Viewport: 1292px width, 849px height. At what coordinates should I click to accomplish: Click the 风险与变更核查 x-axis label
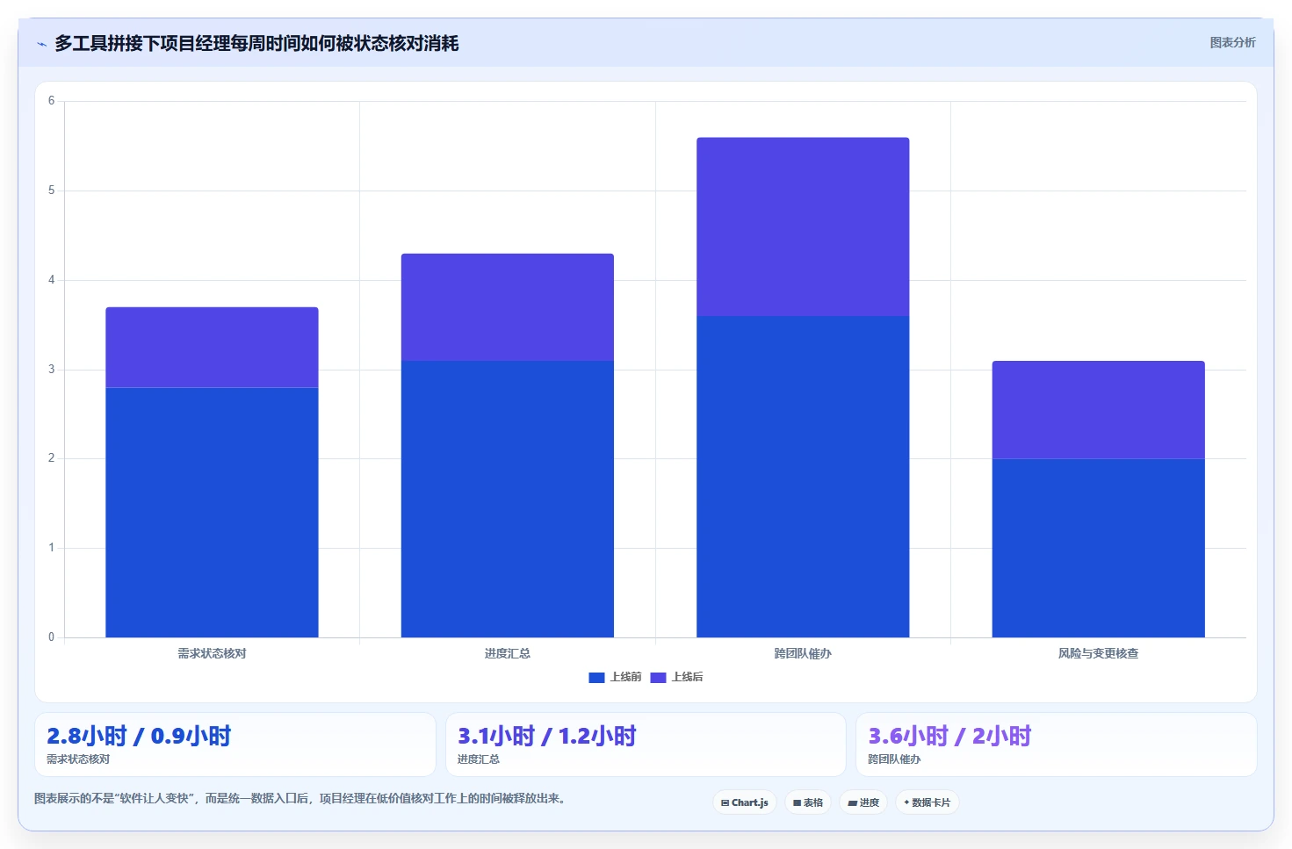point(1099,653)
